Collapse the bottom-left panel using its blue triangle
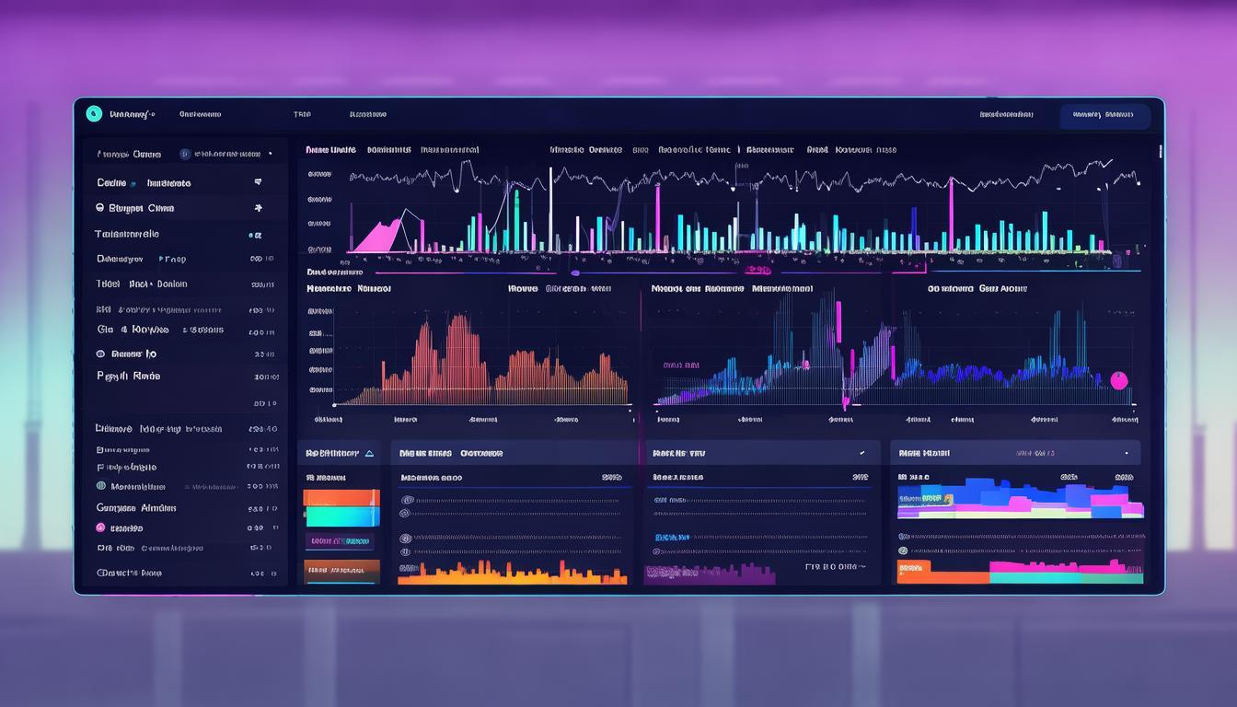The height and width of the screenshot is (707, 1237). [x=369, y=454]
